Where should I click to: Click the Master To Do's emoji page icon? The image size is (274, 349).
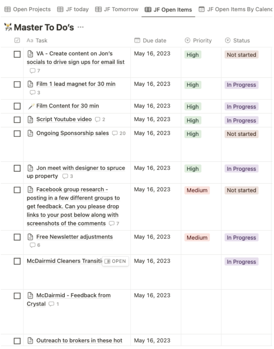click(x=8, y=27)
